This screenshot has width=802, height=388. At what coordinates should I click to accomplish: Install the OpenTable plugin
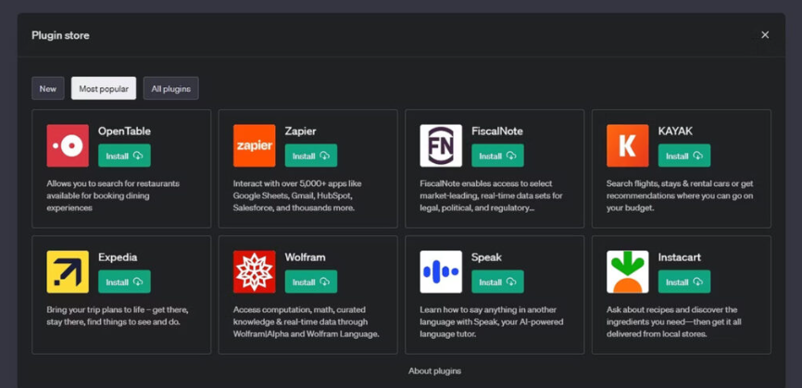[x=124, y=156]
